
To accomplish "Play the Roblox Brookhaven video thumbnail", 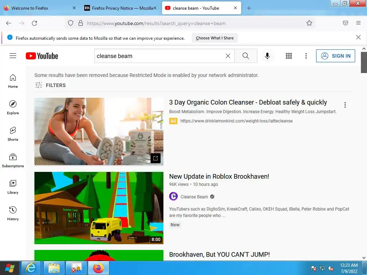I will (99, 208).
